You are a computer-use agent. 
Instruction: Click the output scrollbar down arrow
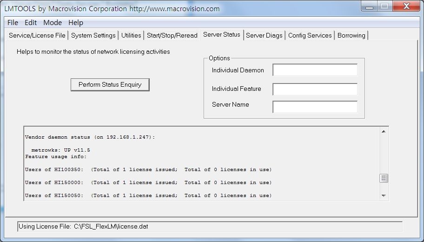point(384,196)
